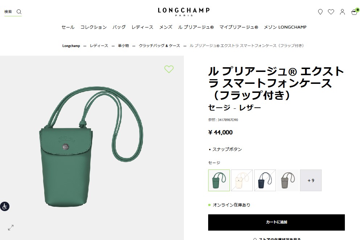
Task: Open the shopping cart basket icon
Action: click(x=354, y=12)
